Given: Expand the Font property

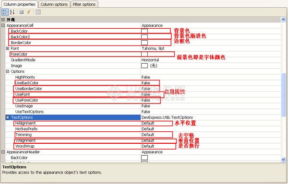Looking at the screenshot, I should pos(8,48).
